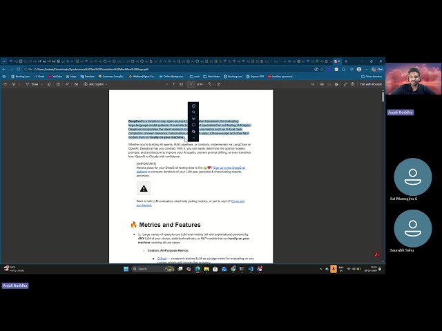This screenshot has height=331, width=442.
Task: Select the highlight tool in PDF toolbar
Action: [x=14, y=84]
